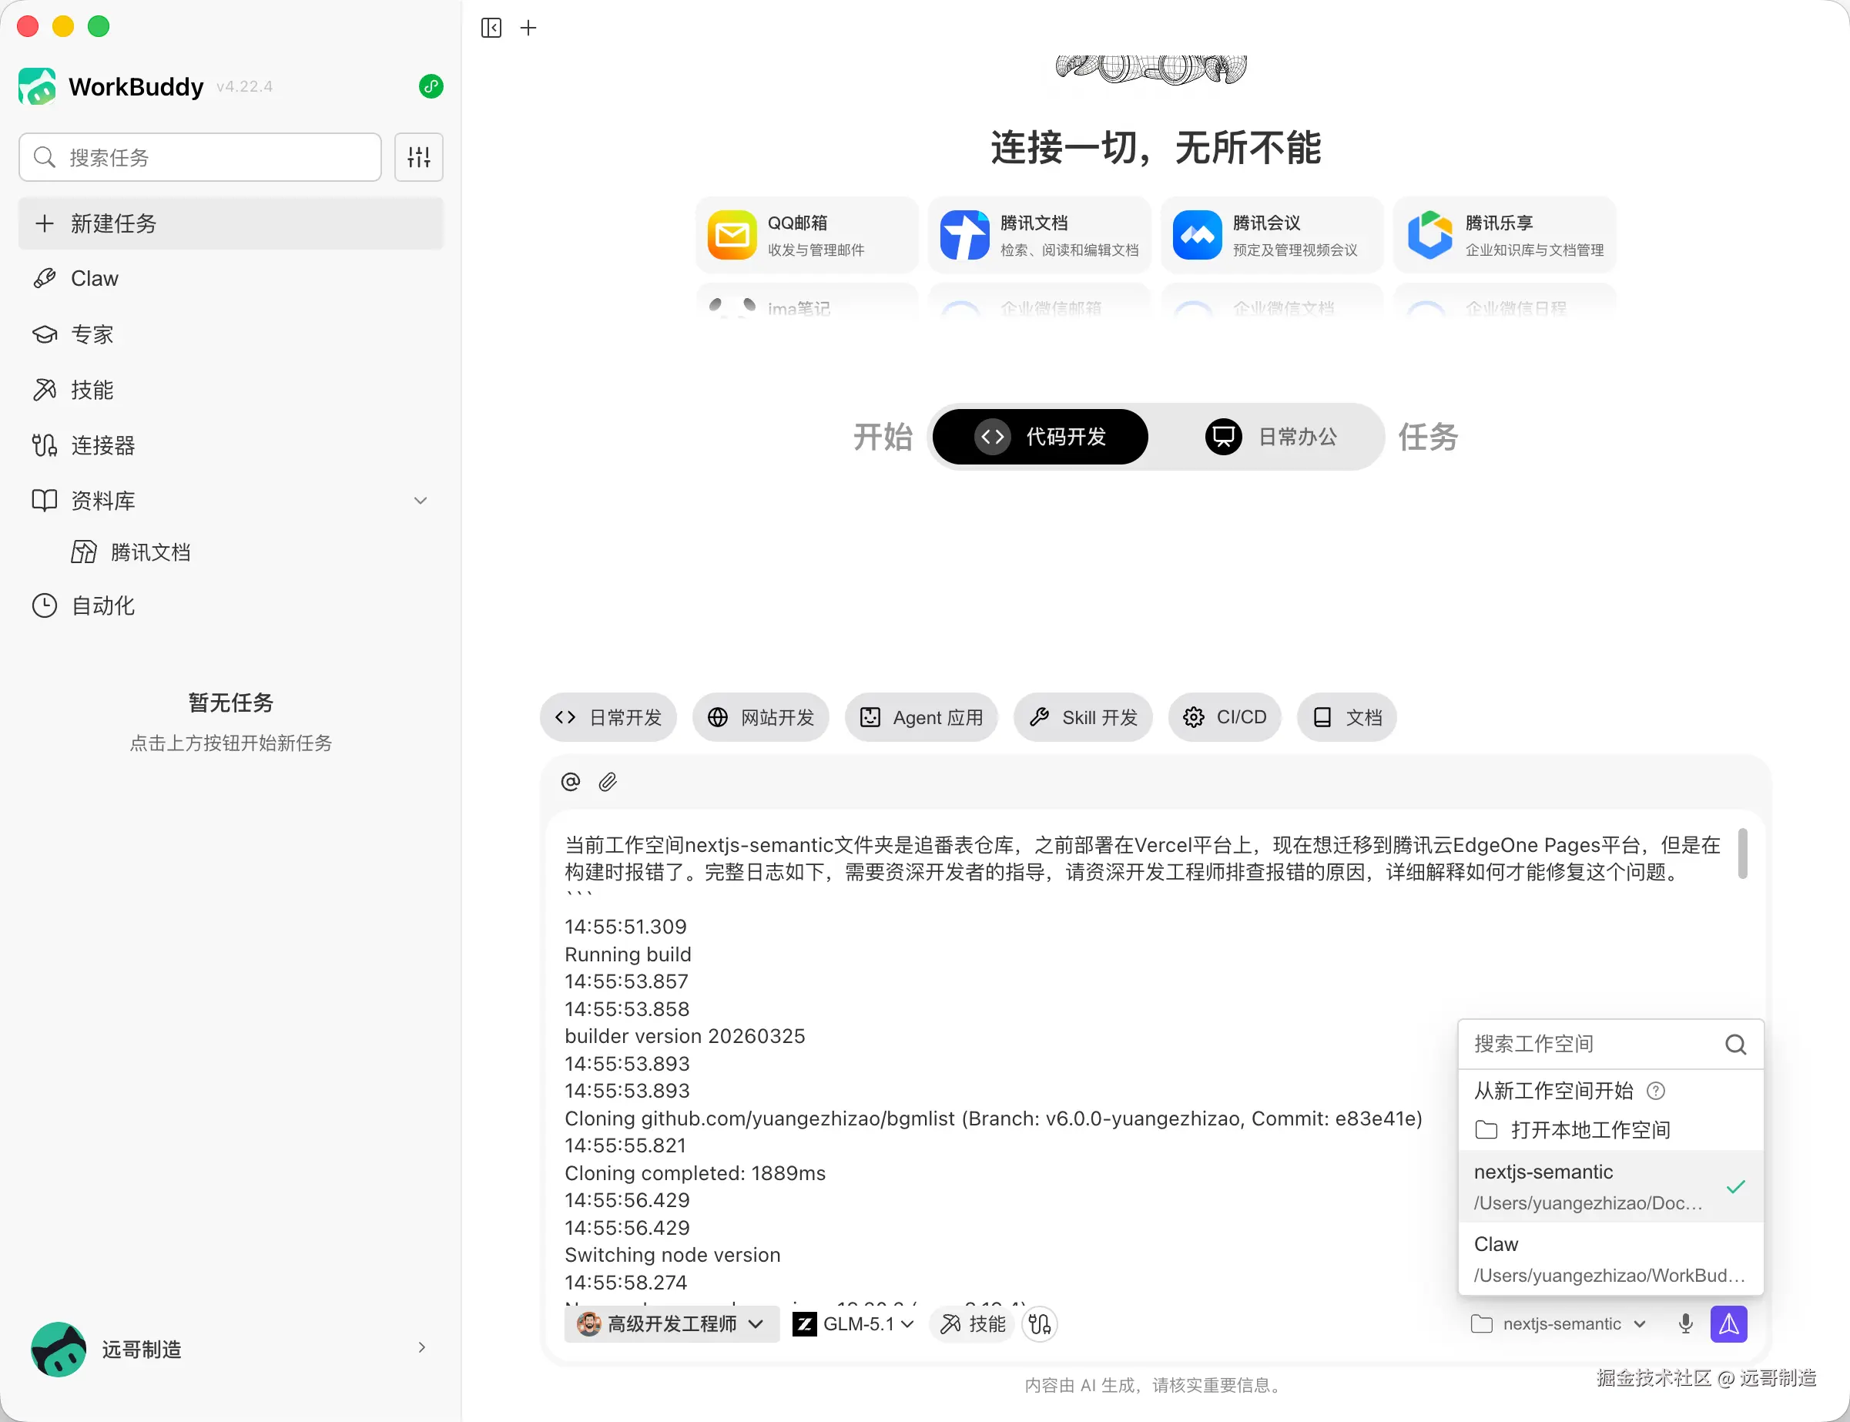Open 技能 in the sidebar

230,389
